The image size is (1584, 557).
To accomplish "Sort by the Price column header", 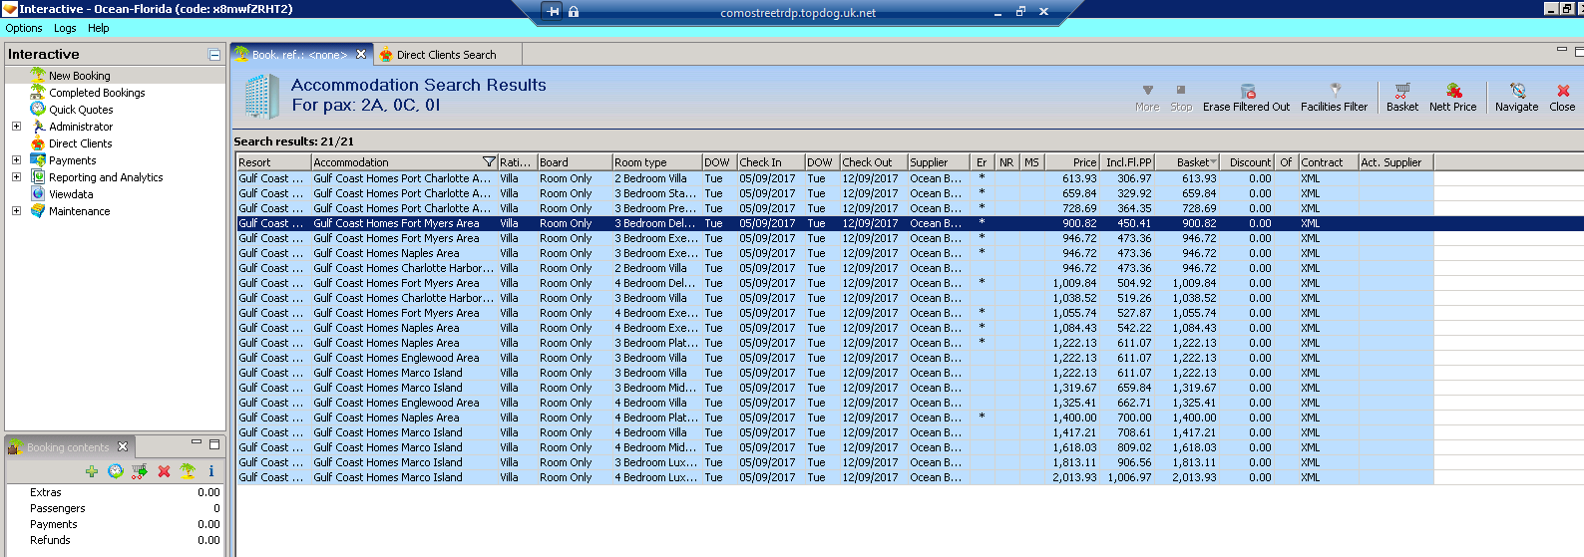I will coord(1070,162).
